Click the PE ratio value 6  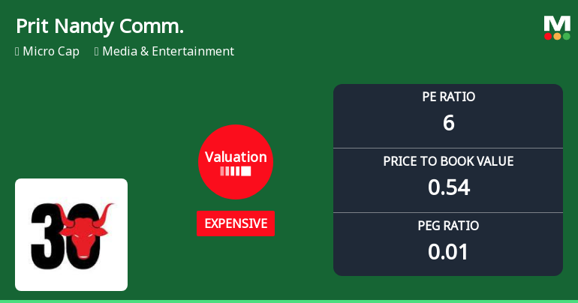click(448, 122)
